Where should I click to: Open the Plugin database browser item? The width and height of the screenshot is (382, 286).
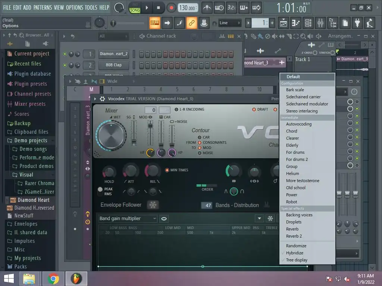click(32, 74)
